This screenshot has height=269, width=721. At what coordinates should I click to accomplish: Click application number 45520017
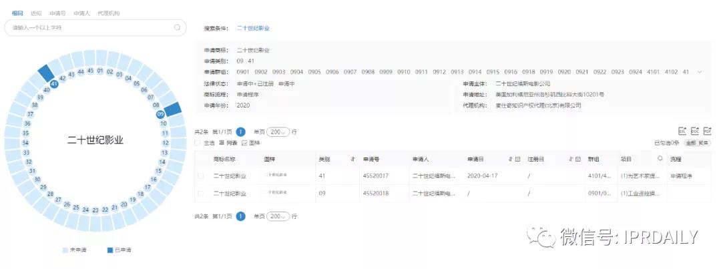pos(376,176)
